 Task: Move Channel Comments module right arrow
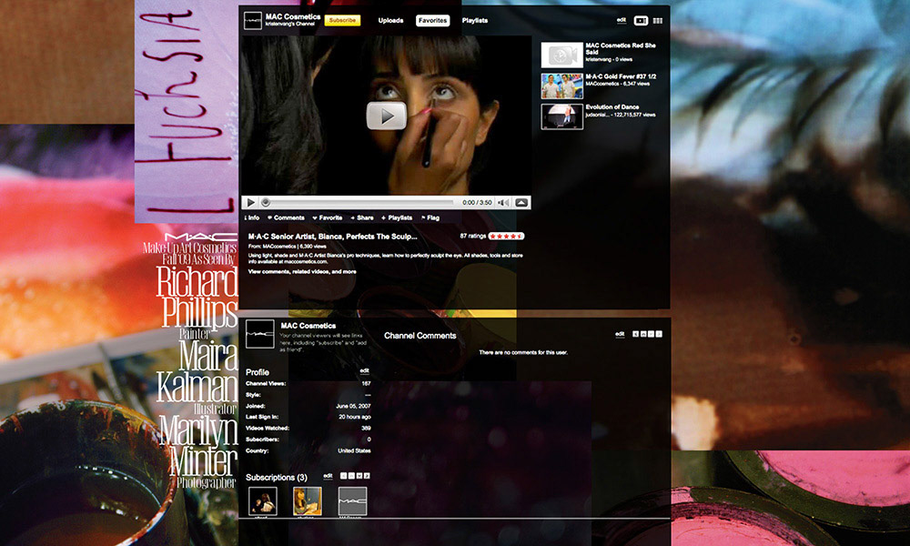(659, 334)
